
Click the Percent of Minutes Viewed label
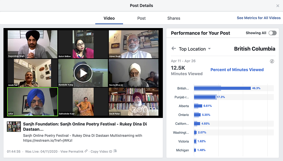click(x=237, y=70)
